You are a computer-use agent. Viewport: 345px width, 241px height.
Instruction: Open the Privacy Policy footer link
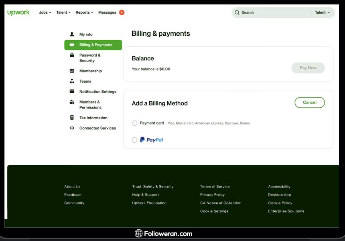pyautogui.click(x=212, y=195)
